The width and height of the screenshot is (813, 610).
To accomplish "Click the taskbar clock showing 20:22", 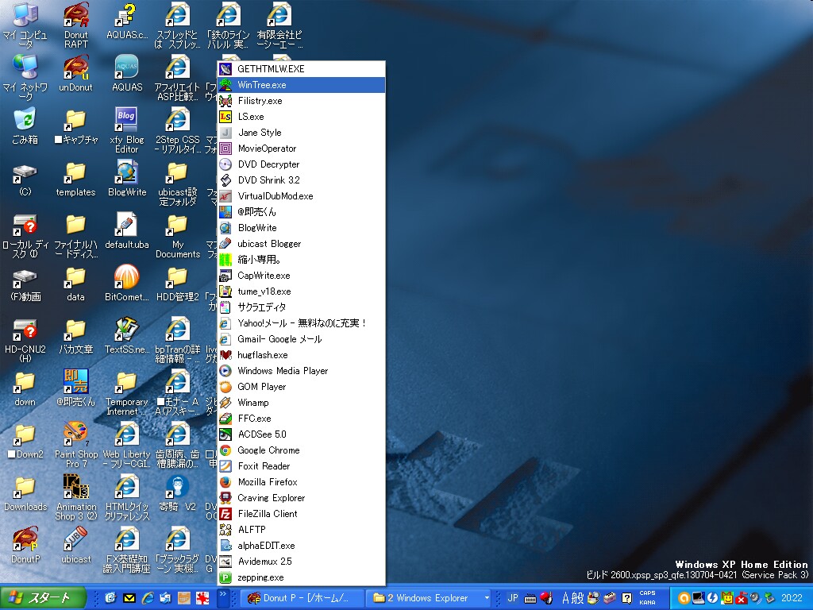I will [792, 598].
